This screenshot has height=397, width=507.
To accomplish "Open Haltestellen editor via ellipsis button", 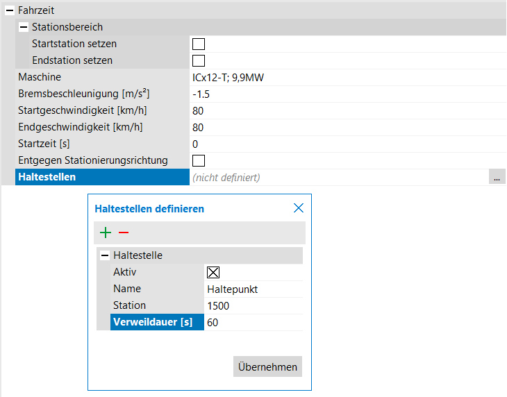I will (496, 178).
